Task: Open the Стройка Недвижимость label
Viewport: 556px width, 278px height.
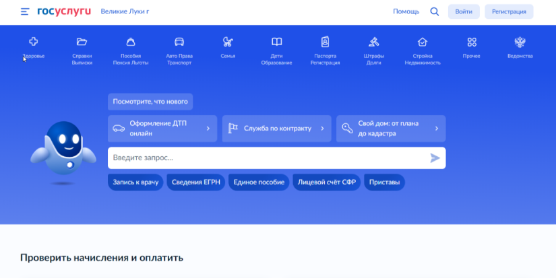Action: pos(423,59)
